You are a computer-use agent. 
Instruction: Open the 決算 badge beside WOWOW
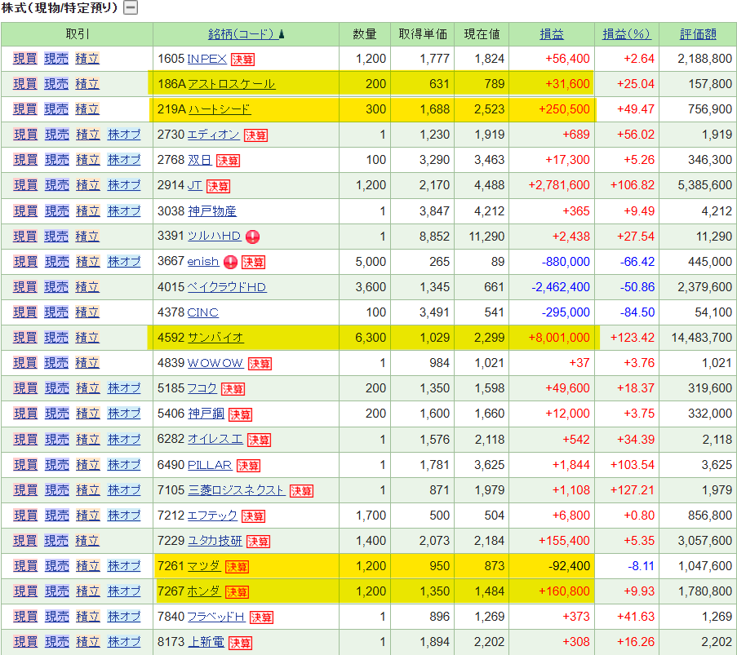(x=260, y=364)
